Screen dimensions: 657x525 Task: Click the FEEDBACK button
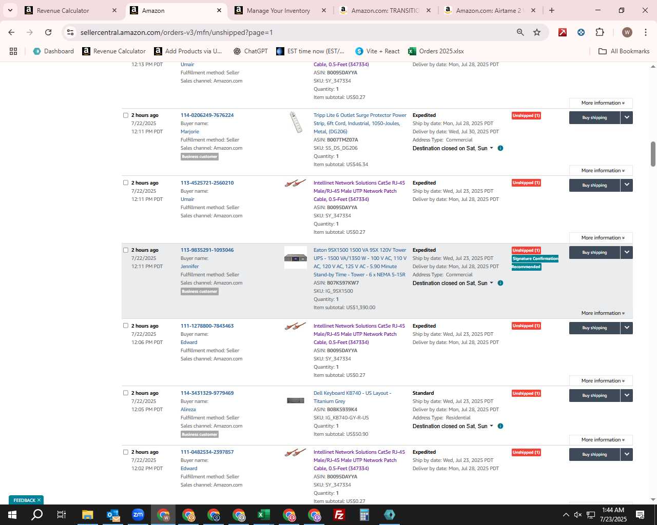point(26,500)
